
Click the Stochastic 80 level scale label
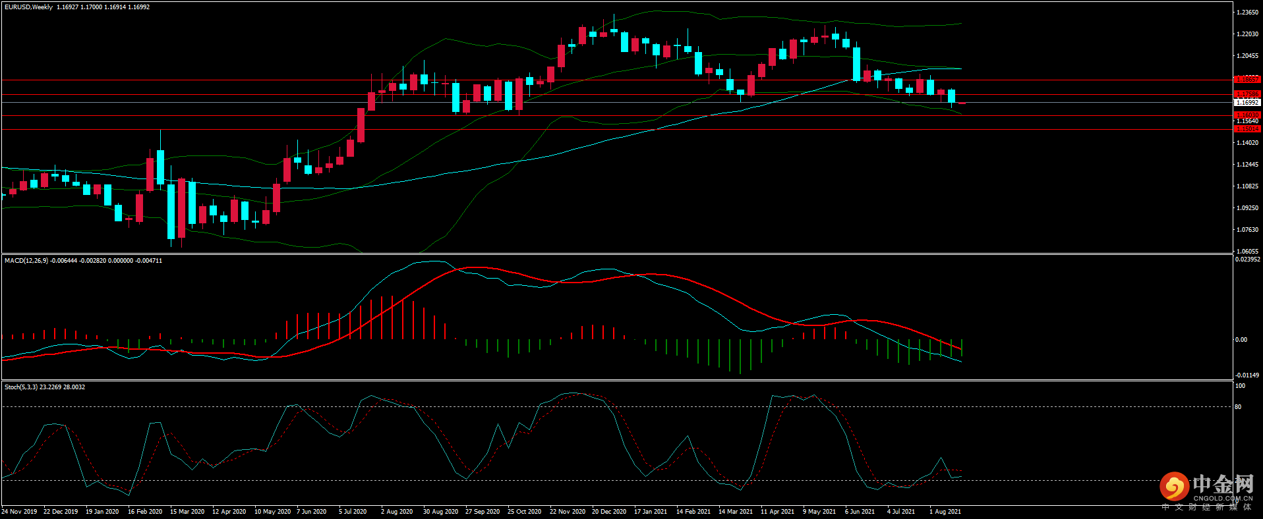coord(1238,407)
